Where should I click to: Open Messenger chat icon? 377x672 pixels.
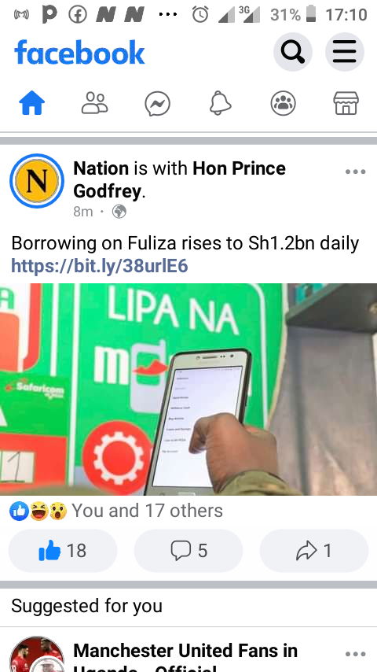157,104
